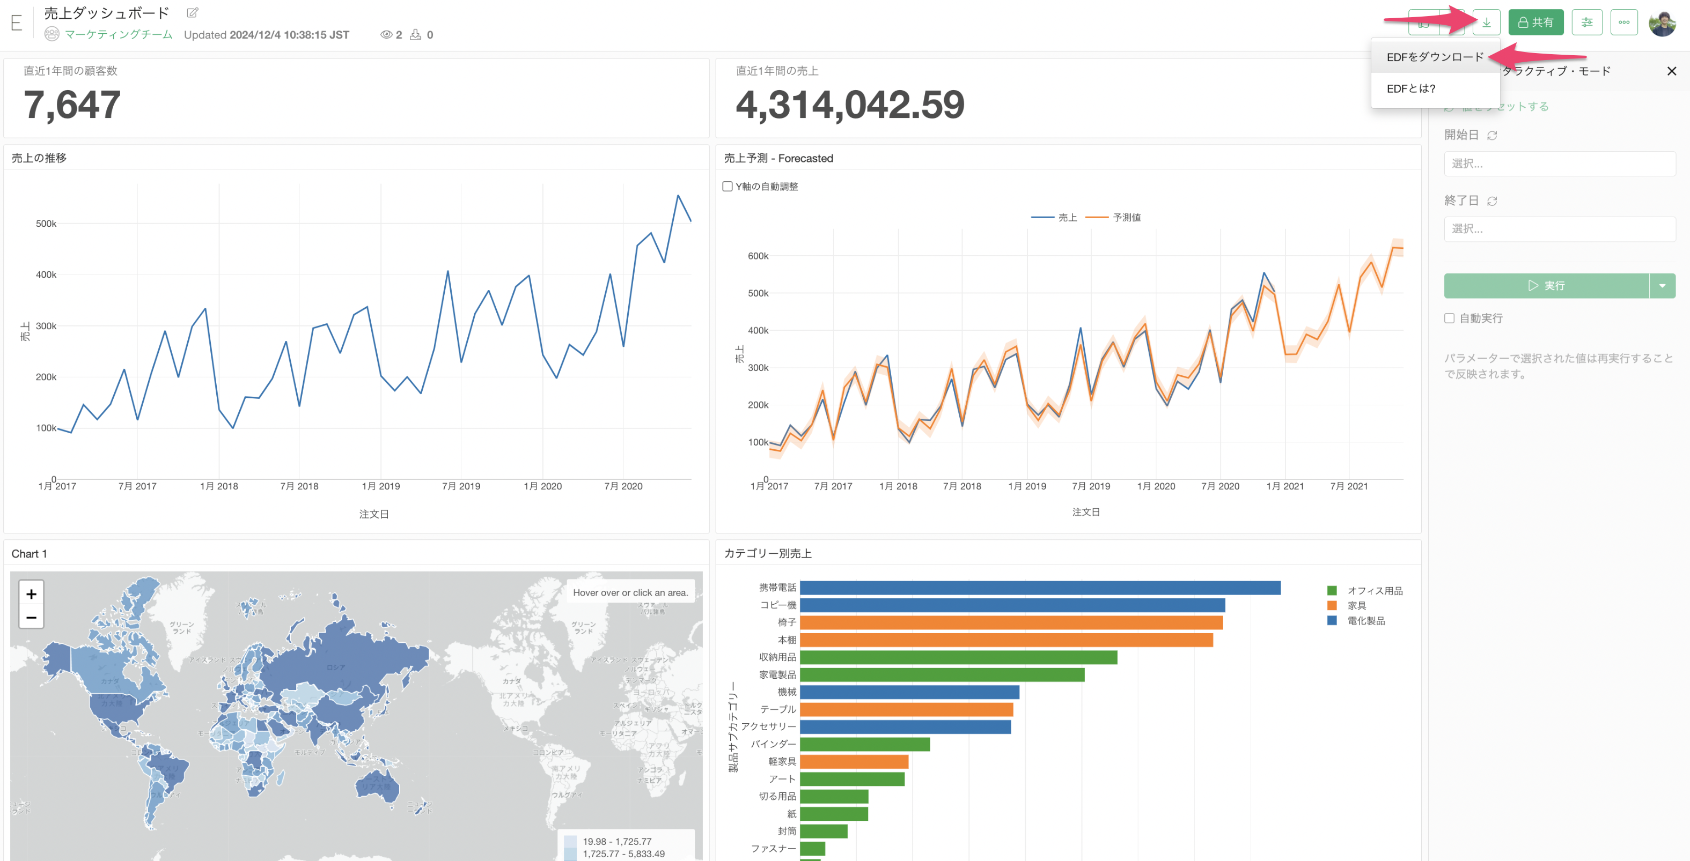Open the parameter sliders icon button

coord(1586,23)
